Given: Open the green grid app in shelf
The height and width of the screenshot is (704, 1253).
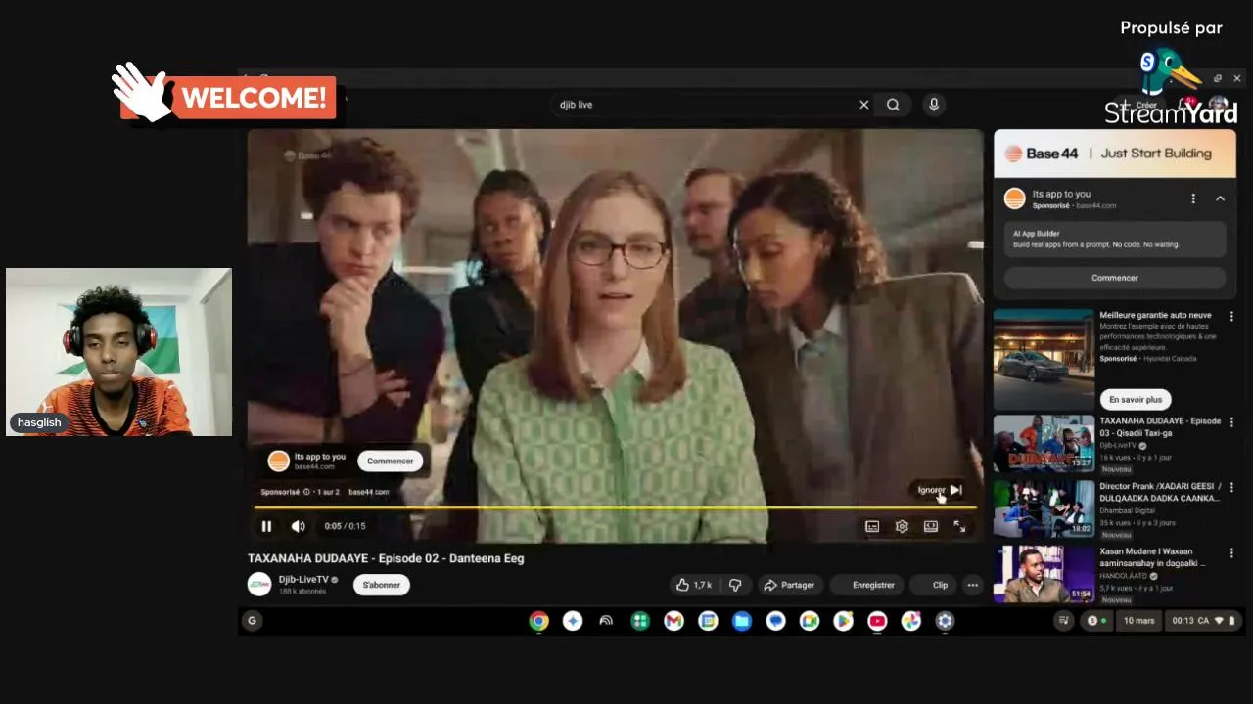Looking at the screenshot, I should pyautogui.click(x=640, y=621).
